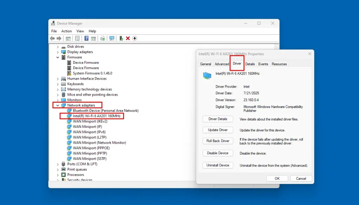Click the Update device driver toolbar icon

point(103,39)
